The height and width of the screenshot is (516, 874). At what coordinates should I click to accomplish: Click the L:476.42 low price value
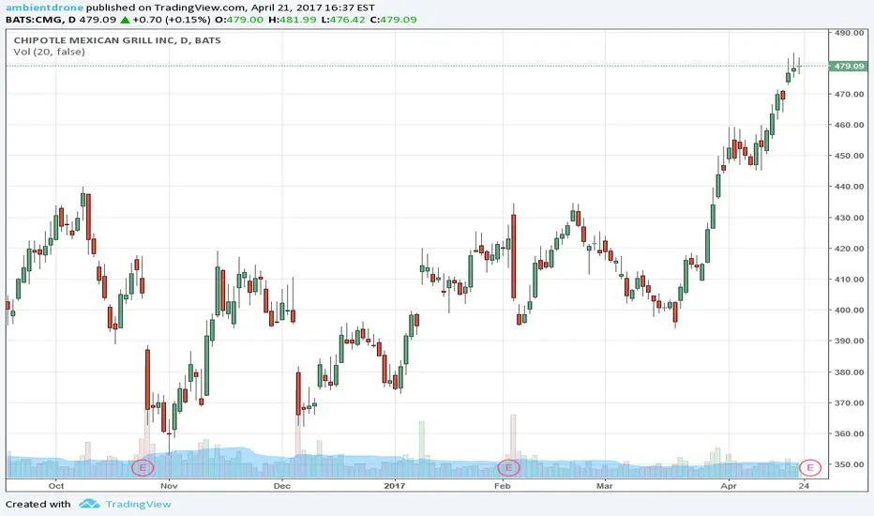[343, 20]
